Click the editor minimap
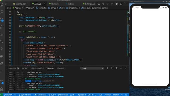This screenshot has width=170, height=96. [x=128, y=34]
